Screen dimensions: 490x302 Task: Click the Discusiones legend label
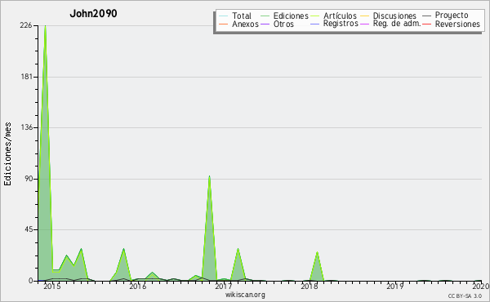(394, 16)
